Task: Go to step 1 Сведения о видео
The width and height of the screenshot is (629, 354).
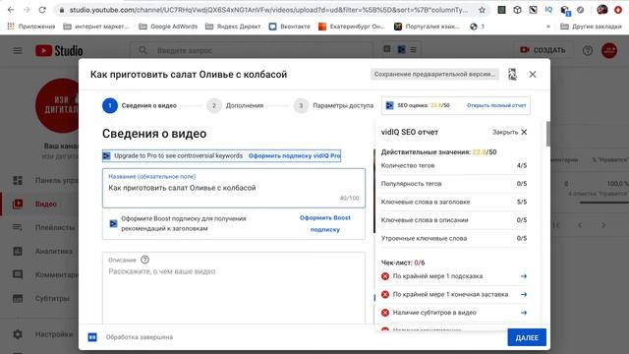Action: 140,105
